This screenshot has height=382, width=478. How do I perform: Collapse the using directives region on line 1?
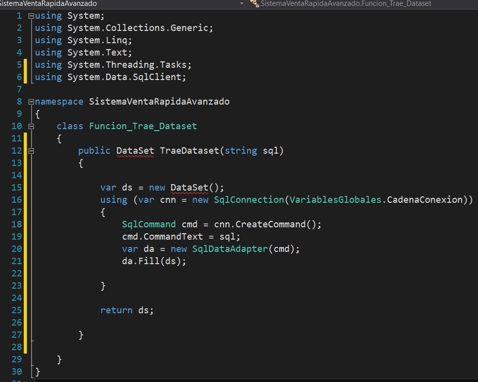pyautogui.click(x=30, y=15)
